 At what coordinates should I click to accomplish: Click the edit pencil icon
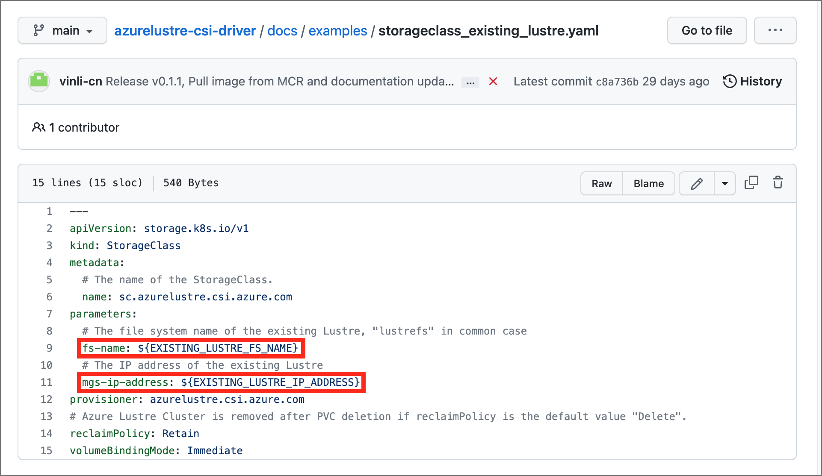tap(696, 183)
